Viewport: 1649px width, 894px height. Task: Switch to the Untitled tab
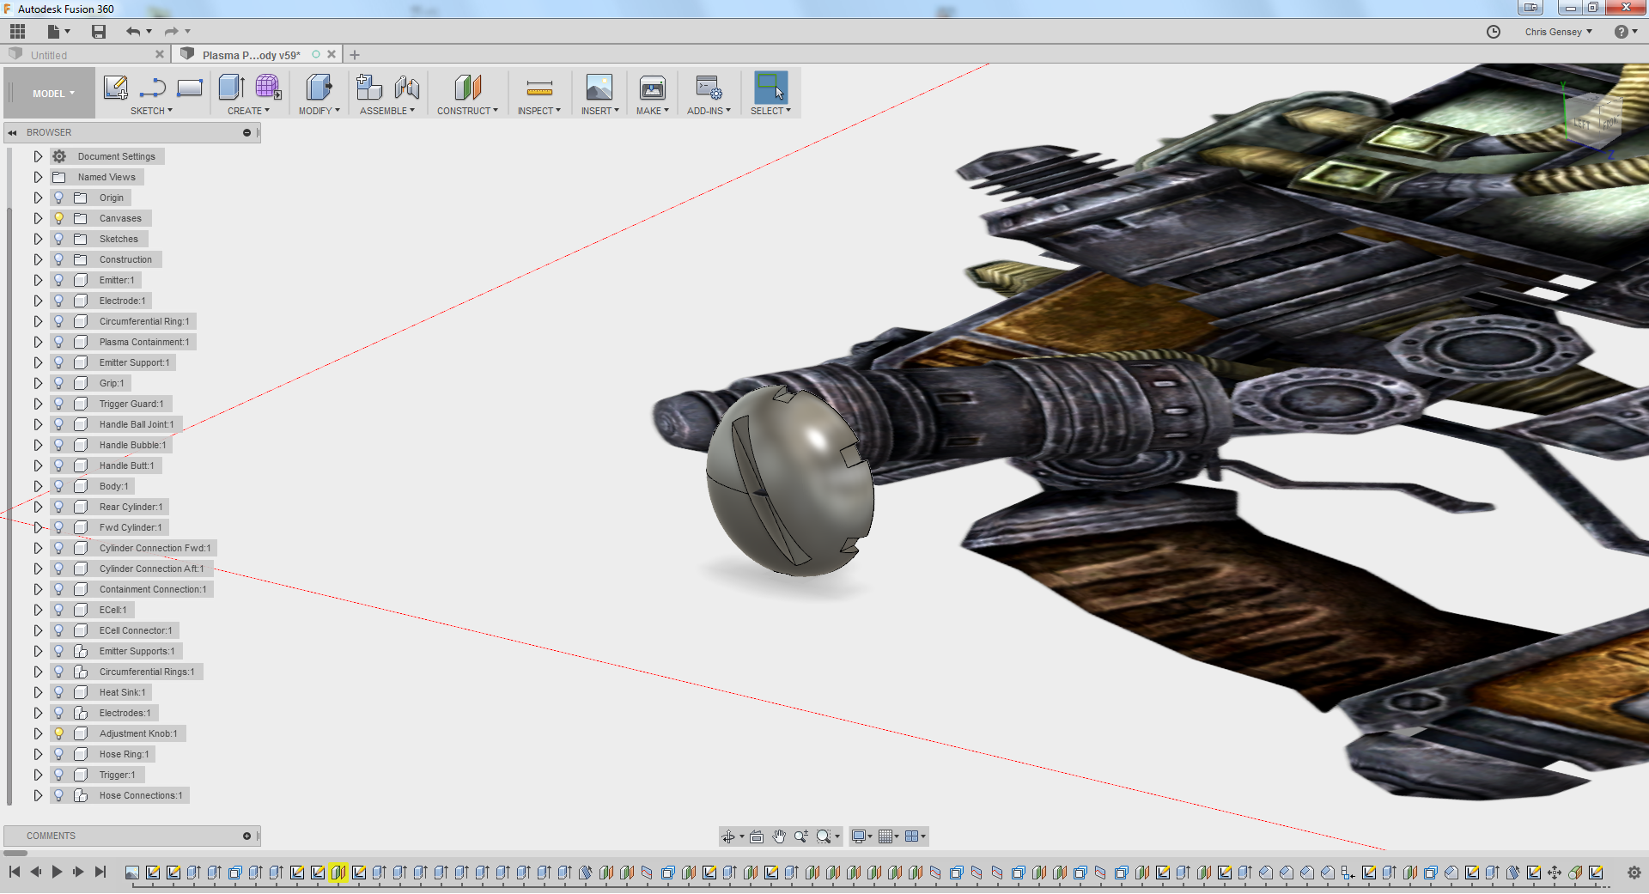tap(49, 55)
